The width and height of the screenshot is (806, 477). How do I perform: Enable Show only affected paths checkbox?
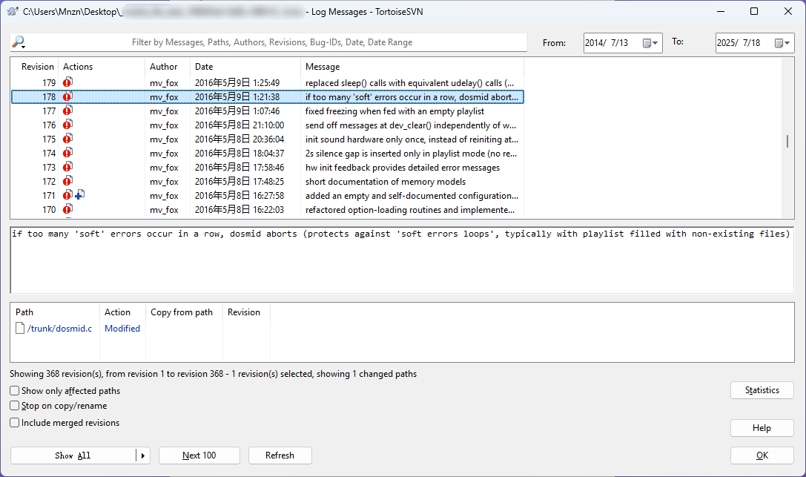[15, 391]
